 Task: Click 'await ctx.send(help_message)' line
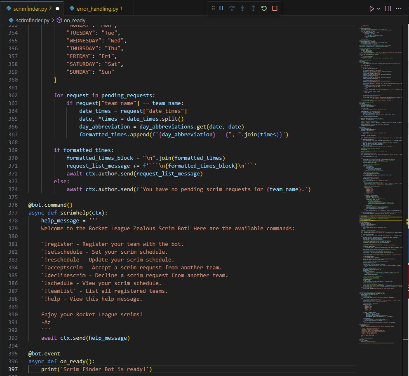click(86, 338)
